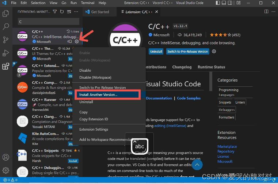Viewport: 278px width, 184px height.
Task: Click the scroll-to-top round arrow button
Action: pyautogui.click(x=197, y=165)
